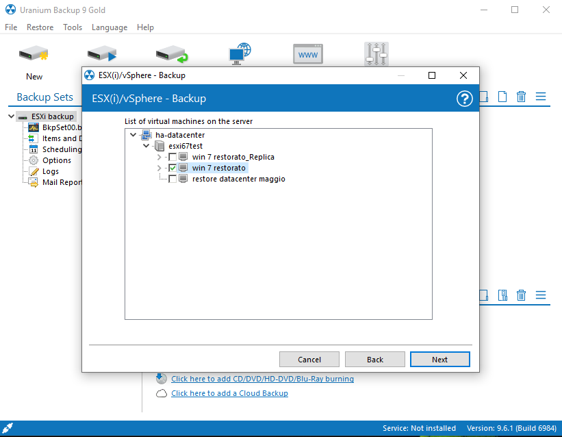
Task: Click the BkpSet00 monitor icon in tree
Action: (34, 127)
